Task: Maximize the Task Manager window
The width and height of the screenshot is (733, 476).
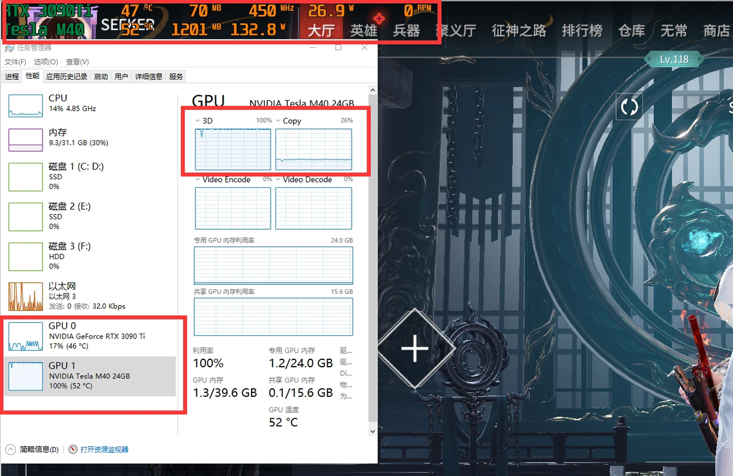Action: click(x=338, y=48)
